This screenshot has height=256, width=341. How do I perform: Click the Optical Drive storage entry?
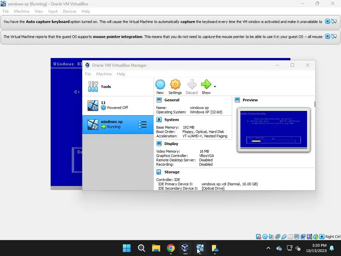[213, 188]
